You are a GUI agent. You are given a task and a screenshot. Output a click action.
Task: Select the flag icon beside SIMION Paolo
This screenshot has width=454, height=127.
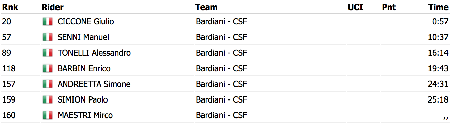point(48,100)
